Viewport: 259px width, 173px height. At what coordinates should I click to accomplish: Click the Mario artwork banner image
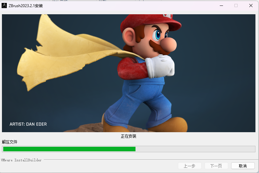point(129,73)
